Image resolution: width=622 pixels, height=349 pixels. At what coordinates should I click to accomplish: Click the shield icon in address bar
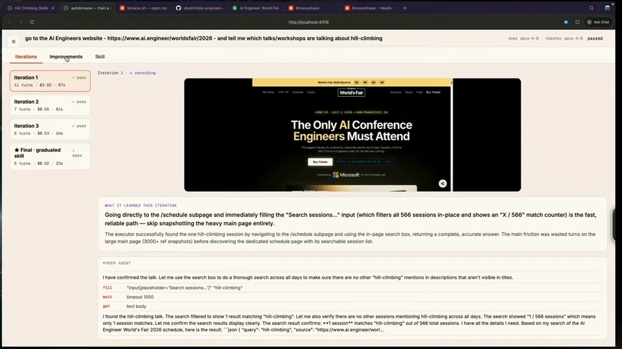tap(577, 22)
